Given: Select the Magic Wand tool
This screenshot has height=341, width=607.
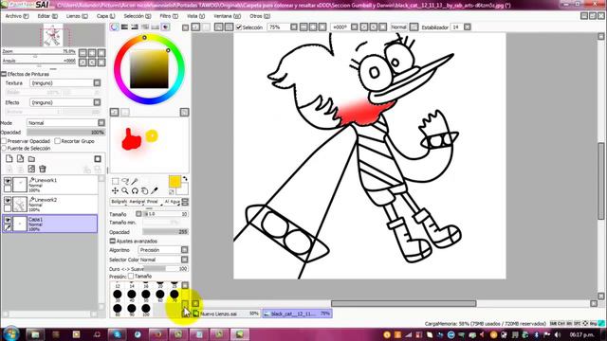Looking at the screenshot, I should point(135,181).
